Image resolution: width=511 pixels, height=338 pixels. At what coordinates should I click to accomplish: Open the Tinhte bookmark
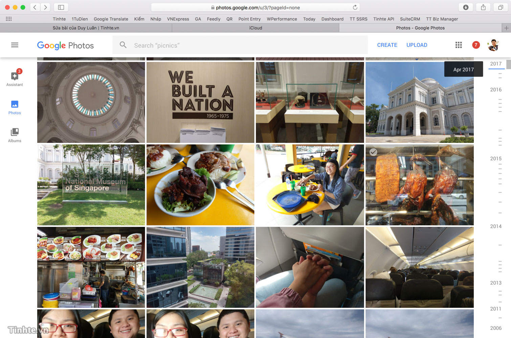(x=59, y=19)
